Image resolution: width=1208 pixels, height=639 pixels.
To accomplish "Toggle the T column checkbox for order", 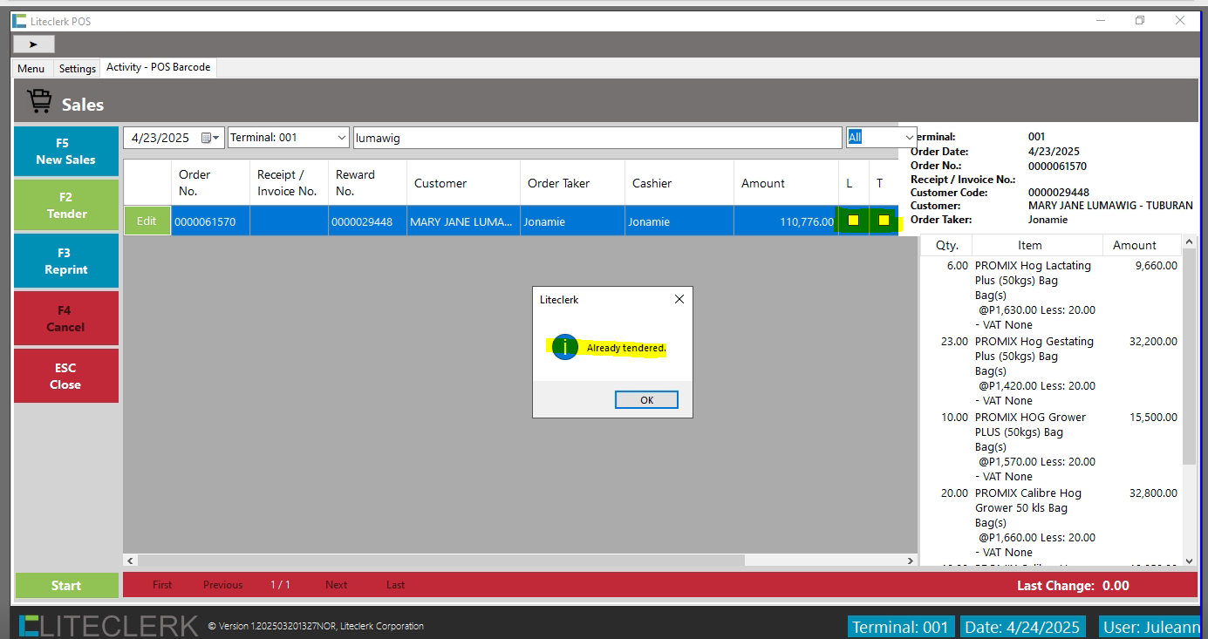I will tap(884, 221).
